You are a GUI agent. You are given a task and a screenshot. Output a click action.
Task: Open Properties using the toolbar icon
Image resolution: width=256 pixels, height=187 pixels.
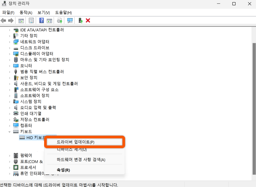[32, 20]
